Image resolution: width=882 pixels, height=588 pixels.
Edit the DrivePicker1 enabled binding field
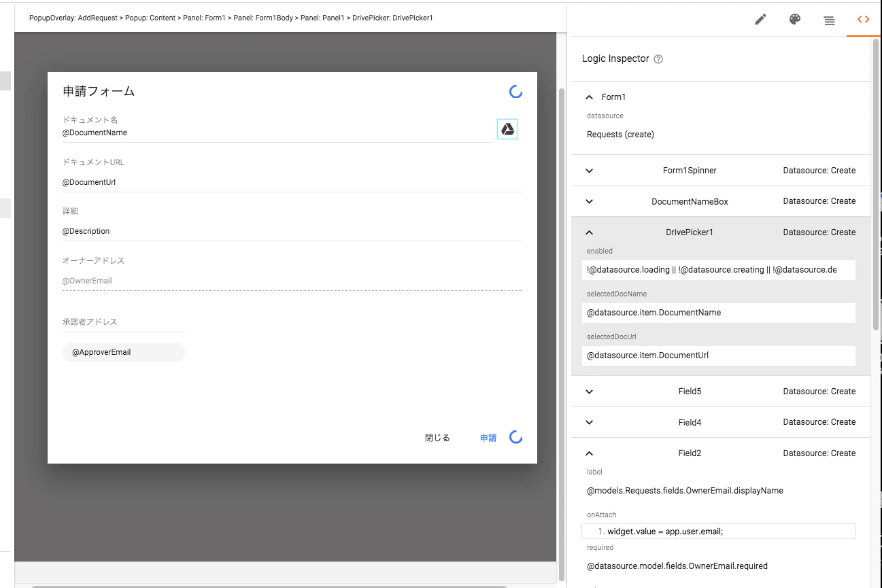pos(719,270)
